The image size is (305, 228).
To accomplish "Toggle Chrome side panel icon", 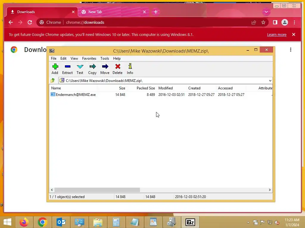I will [275, 22].
